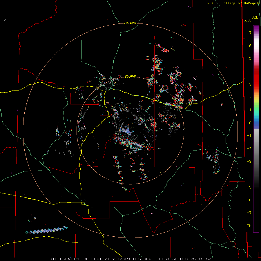Click the 100 NMI range ring label
The height and width of the screenshot is (261, 261).
point(130,23)
